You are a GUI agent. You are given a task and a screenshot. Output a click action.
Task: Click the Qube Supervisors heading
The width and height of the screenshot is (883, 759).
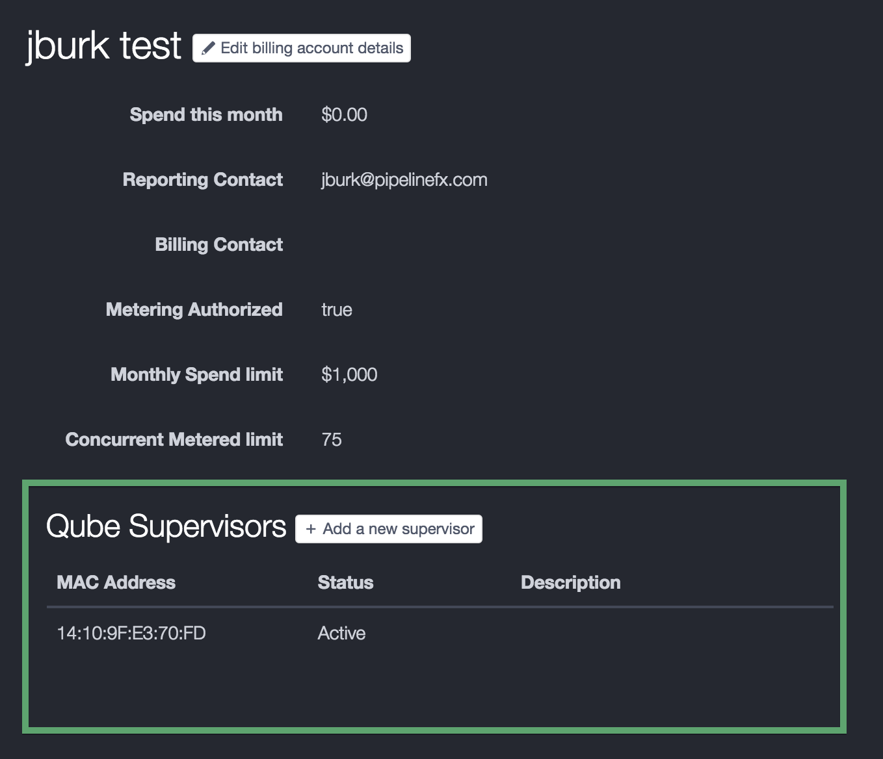pos(166,526)
